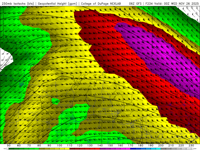Click the 120 value on the color scale

[x=80, y=145]
